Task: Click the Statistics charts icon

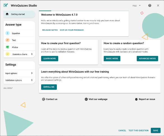Action: click(x=8, y=54)
